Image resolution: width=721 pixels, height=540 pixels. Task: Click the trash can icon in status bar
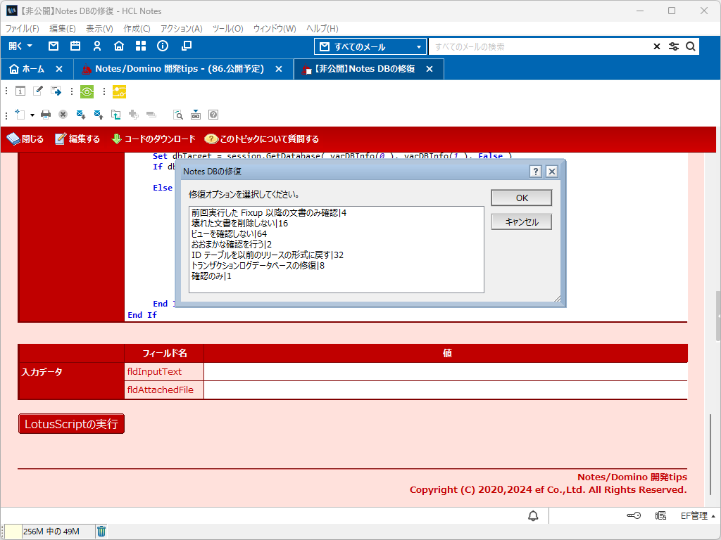pos(101,531)
